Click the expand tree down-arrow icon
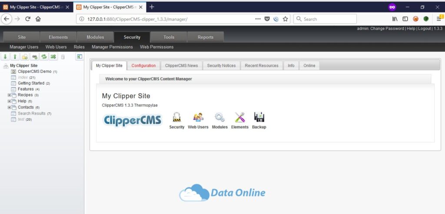445x214 pixels. pyautogui.click(x=5, y=57)
